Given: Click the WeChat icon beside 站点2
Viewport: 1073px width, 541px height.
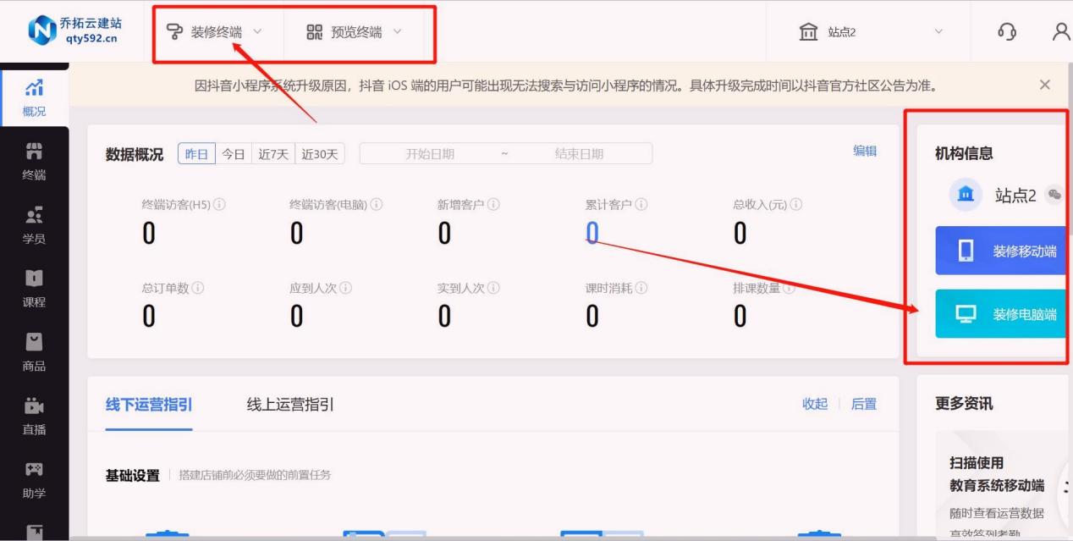Looking at the screenshot, I should click(1054, 195).
